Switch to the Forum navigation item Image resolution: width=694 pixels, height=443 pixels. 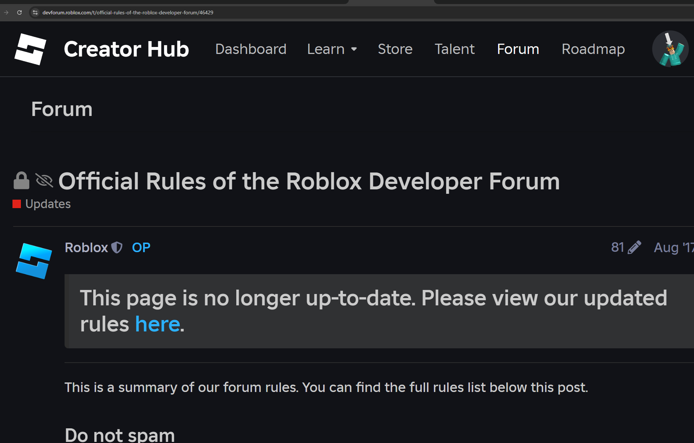[x=518, y=49]
